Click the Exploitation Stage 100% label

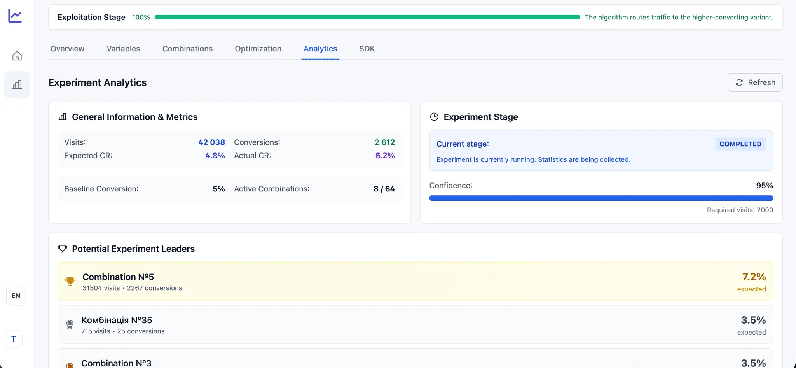pos(141,17)
